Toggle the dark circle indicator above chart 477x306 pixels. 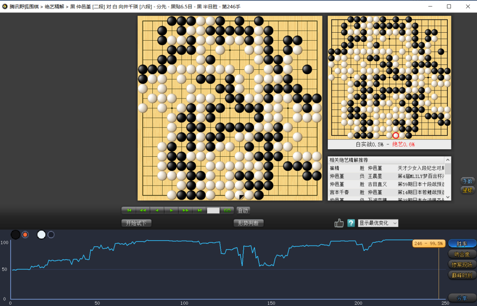pos(51,234)
